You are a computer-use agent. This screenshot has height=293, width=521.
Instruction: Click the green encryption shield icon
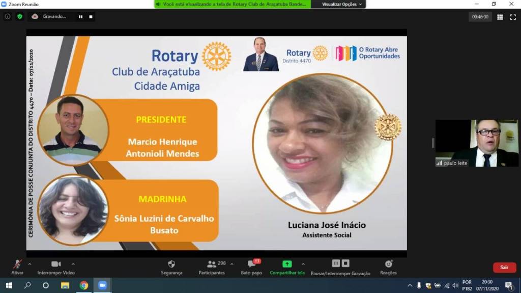click(x=20, y=16)
